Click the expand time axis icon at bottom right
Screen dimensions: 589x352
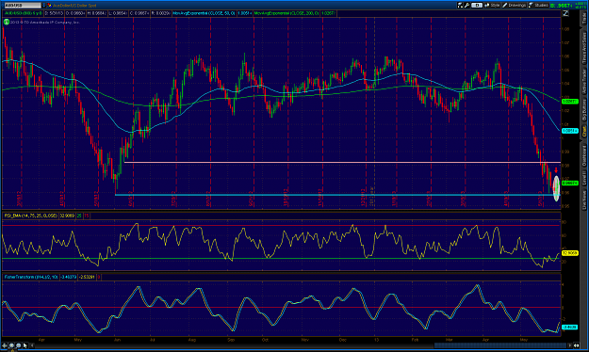576,345
